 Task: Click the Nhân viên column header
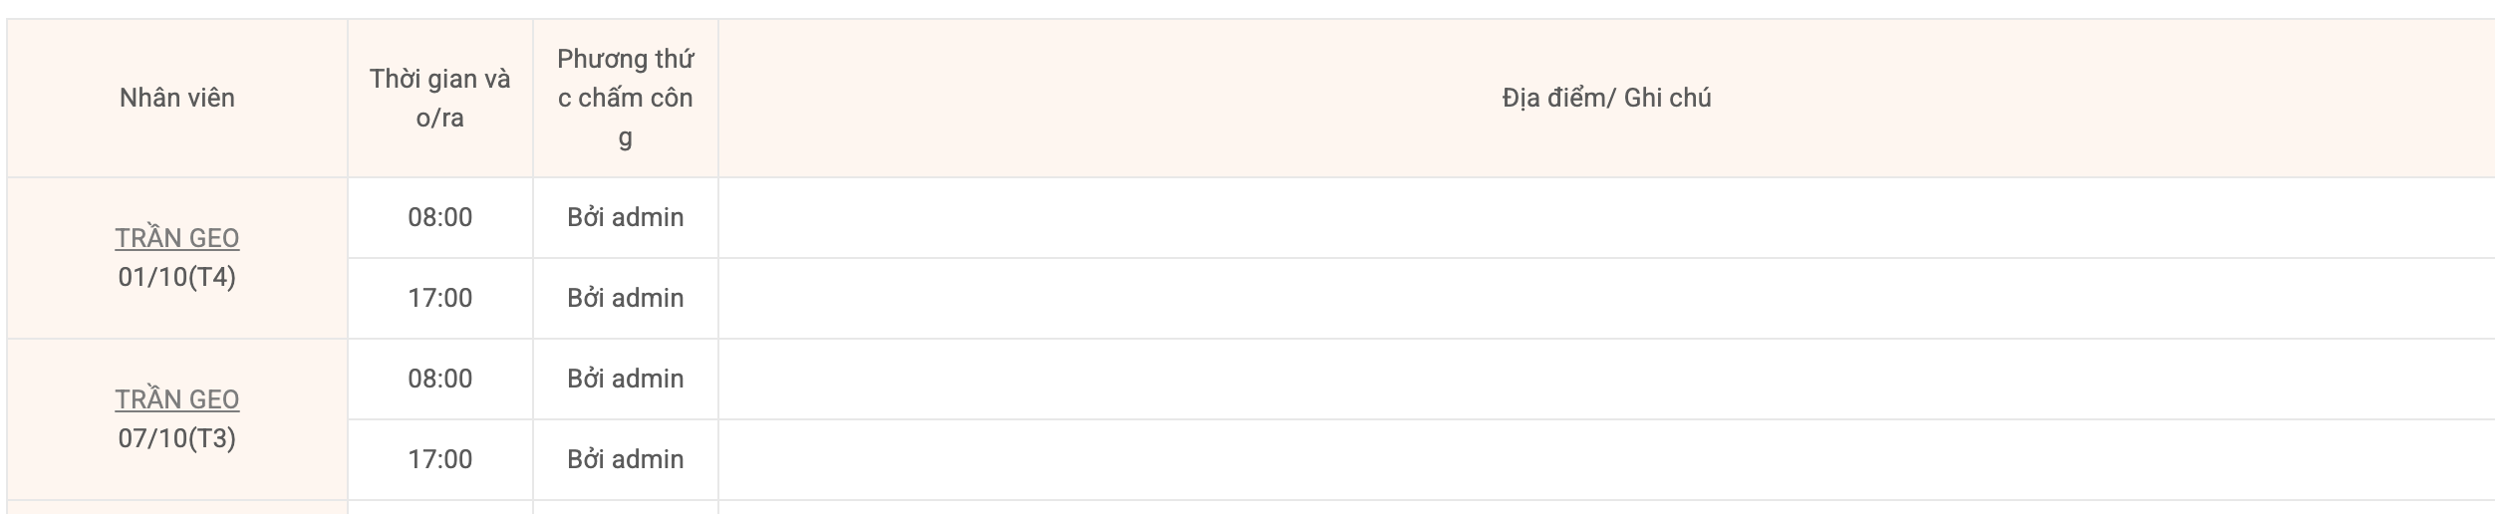tap(177, 98)
